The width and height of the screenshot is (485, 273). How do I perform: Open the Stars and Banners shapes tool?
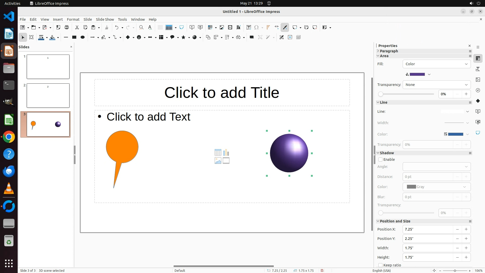tap(183, 37)
